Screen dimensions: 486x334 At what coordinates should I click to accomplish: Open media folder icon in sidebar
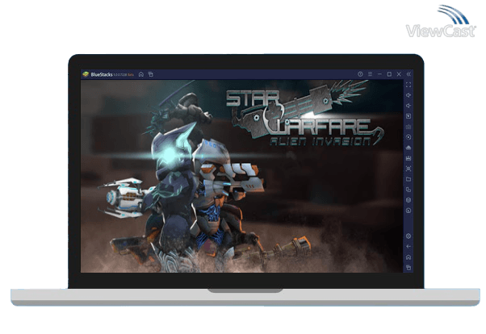click(408, 179)
